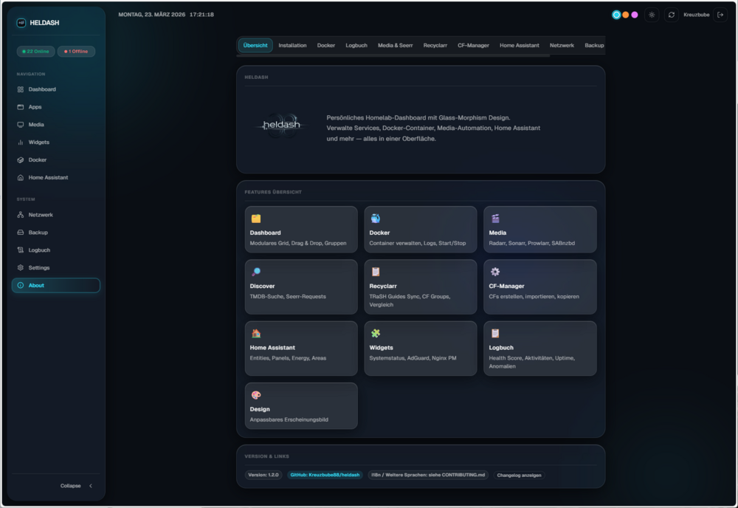
Task: Open Netzwerk under System in sidebar
Action: (x=55, y=215)
